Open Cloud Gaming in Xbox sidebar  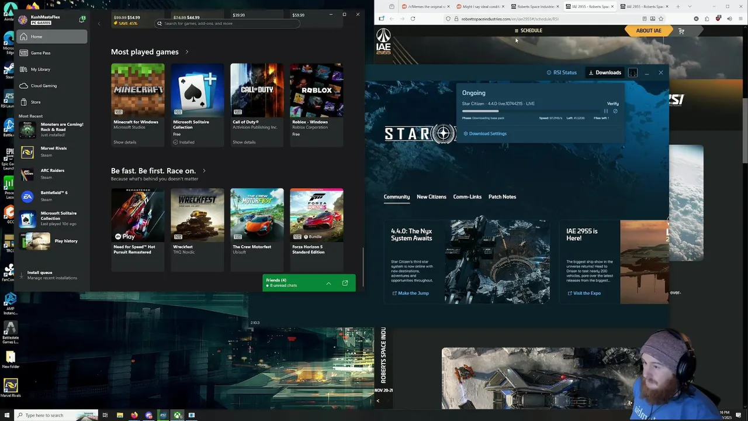[52, 86]
